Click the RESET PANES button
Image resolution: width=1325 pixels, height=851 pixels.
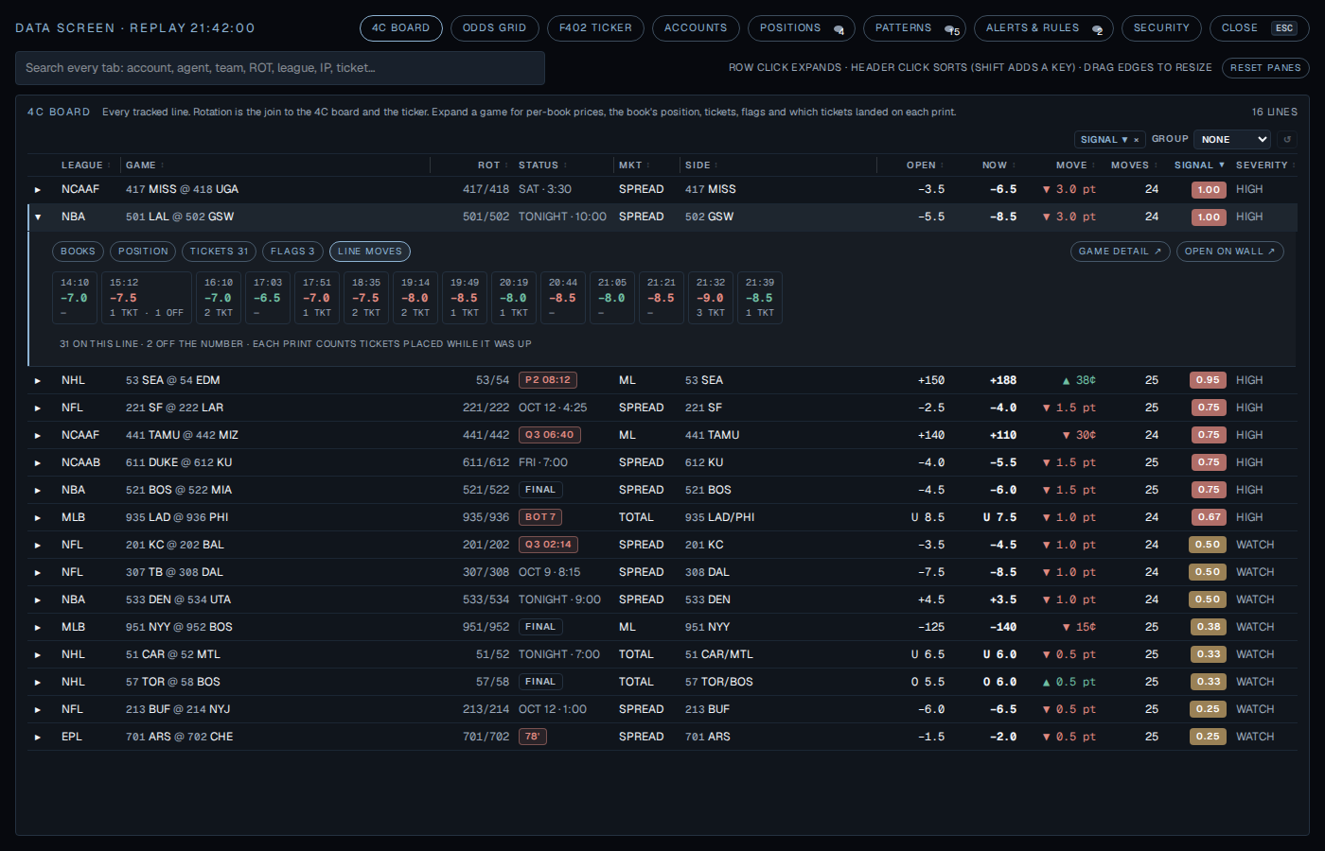1265,68
